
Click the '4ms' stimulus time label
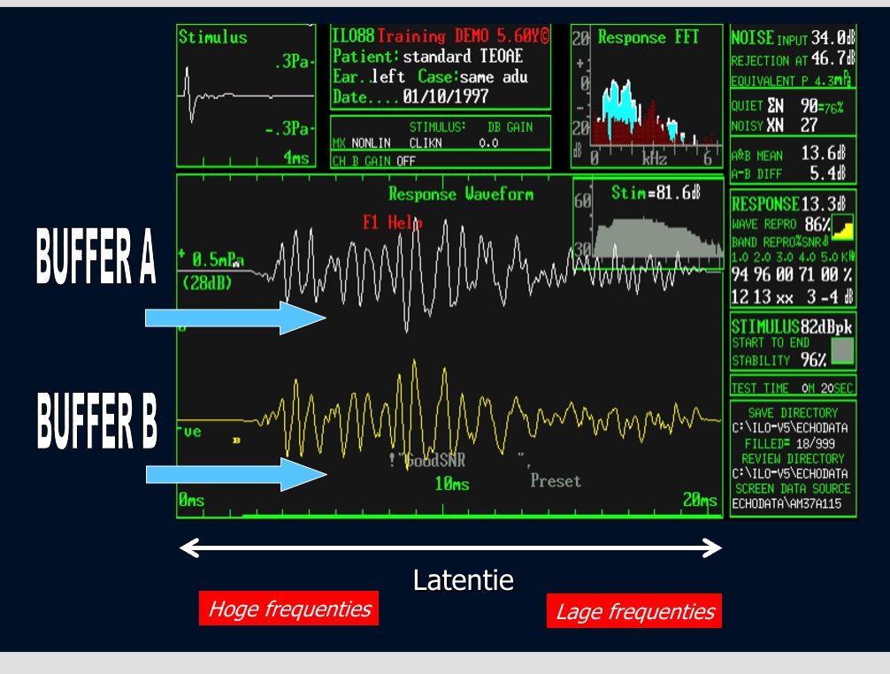coord(295,157)
